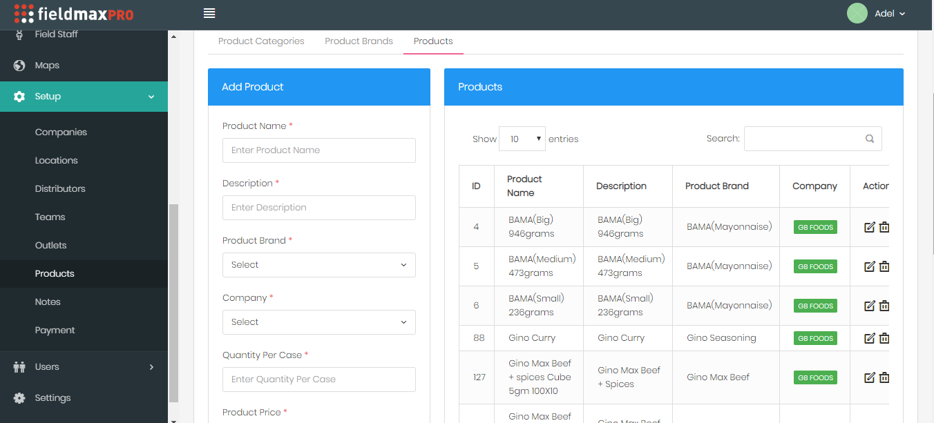Screen dimensions: 934x423
Task: Sort by Company column header
Action: click(x=815, y=186)
